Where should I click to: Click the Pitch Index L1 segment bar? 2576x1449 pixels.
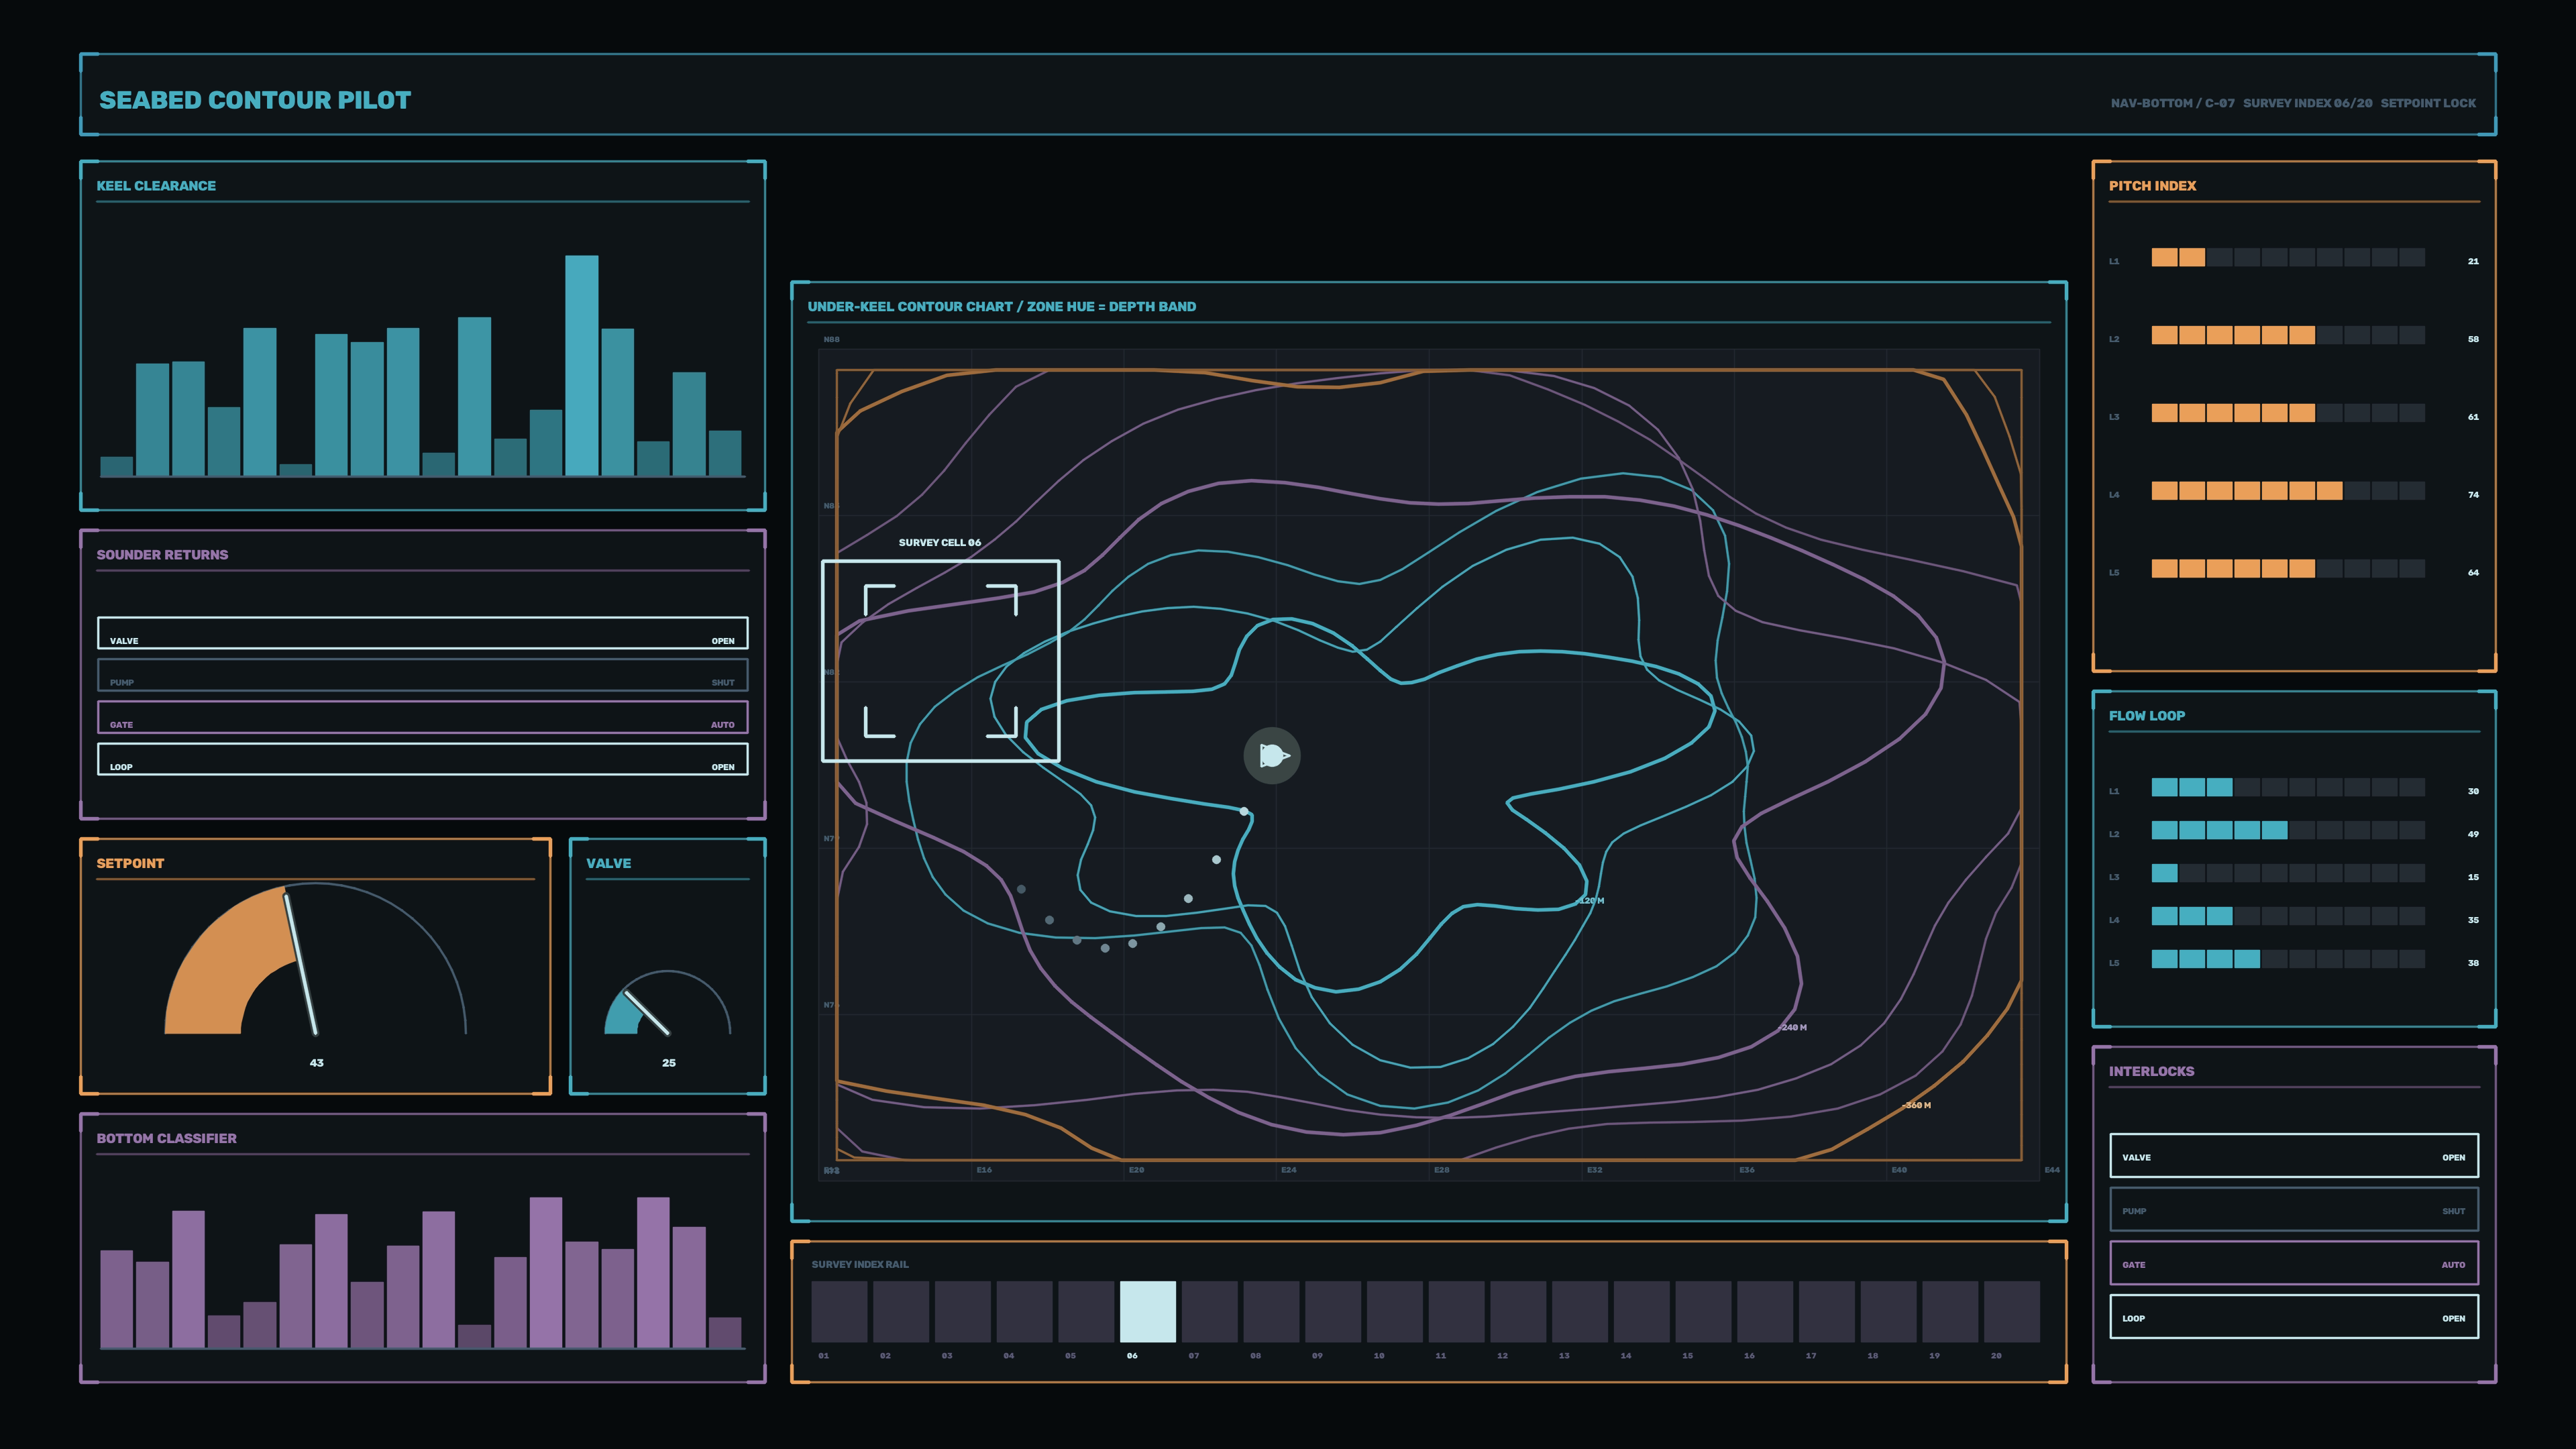(x=2288, y=257)
